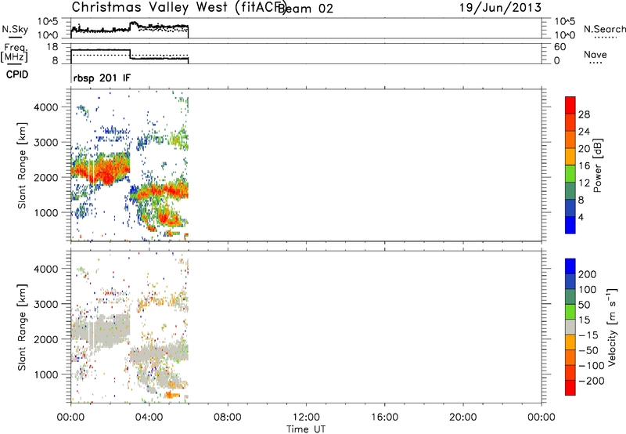The image size is (626, 434).
Task: Click the 'Slant Range [km]' label of power panel
Action: pos(22,165)
